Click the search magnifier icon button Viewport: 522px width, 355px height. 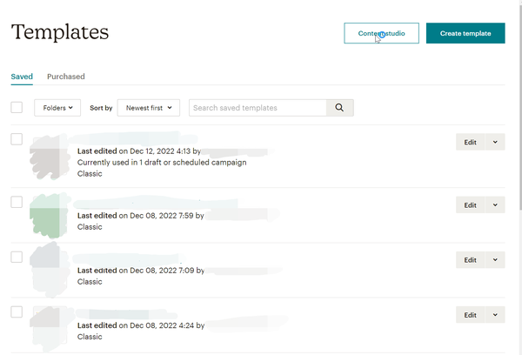pos(340,108)
